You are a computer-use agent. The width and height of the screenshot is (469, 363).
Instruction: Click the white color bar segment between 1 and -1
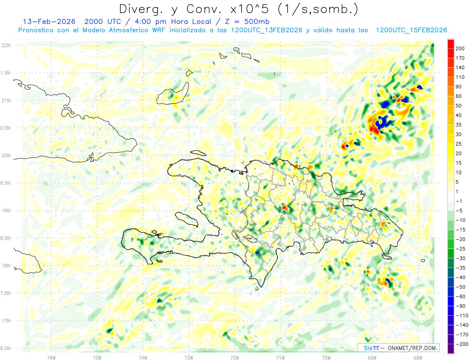tap(450, 196)
